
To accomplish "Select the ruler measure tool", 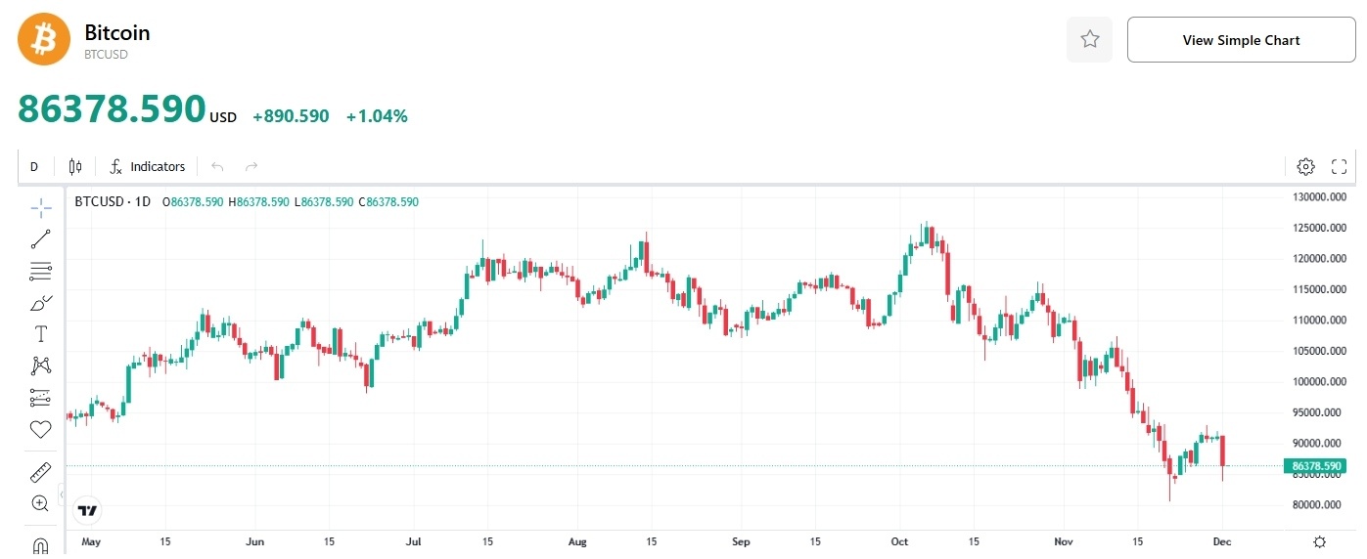I will point(40,473).
